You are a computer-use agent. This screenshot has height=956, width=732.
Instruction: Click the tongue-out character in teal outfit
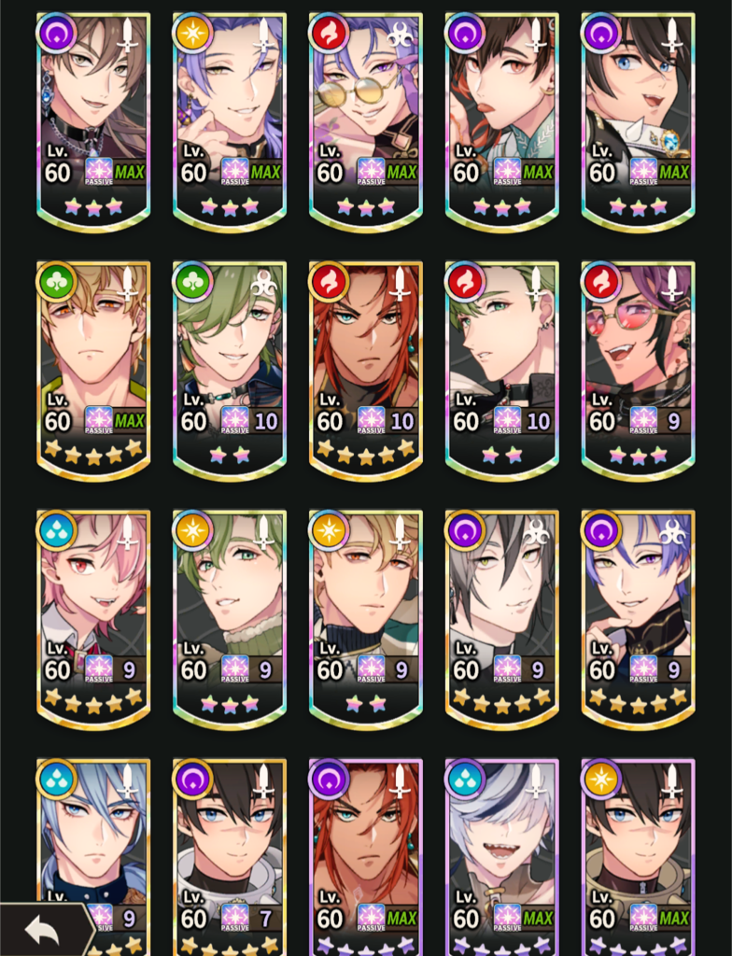(502, 122)
